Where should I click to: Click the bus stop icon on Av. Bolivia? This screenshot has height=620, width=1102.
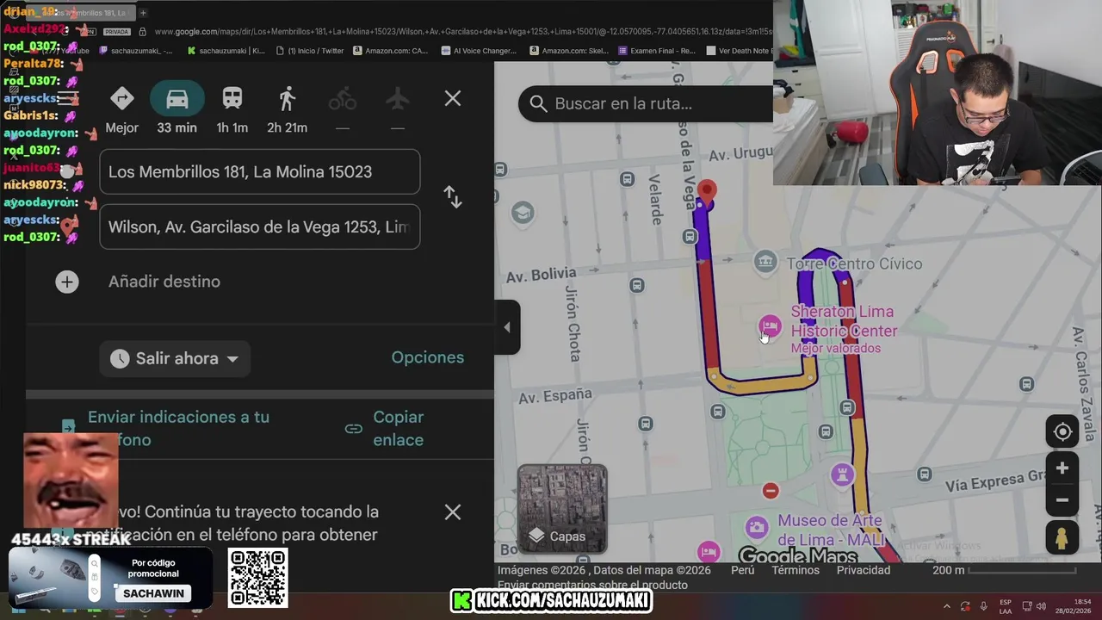pos(636,286)
